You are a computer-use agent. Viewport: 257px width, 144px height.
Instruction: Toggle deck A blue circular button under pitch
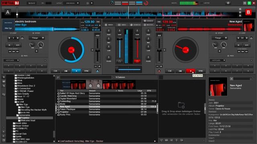97,71
